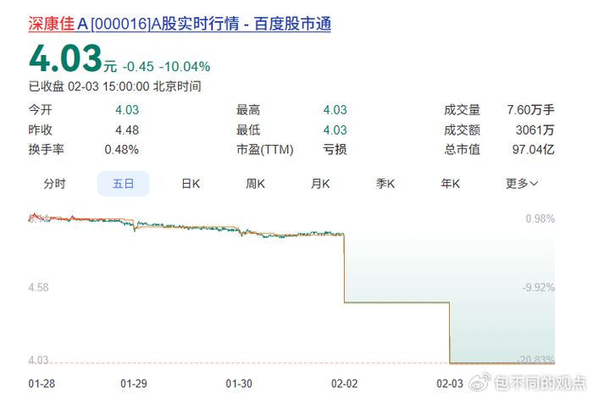593x398 pixels.
Task: Click the 换手率 value 0.48%
Action: [121, 150]
